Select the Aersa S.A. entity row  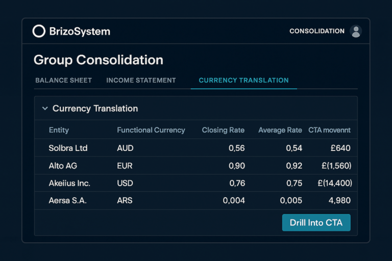click(x=196, y=200)
